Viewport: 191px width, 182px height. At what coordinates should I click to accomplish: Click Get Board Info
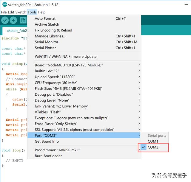coord(84,141)
